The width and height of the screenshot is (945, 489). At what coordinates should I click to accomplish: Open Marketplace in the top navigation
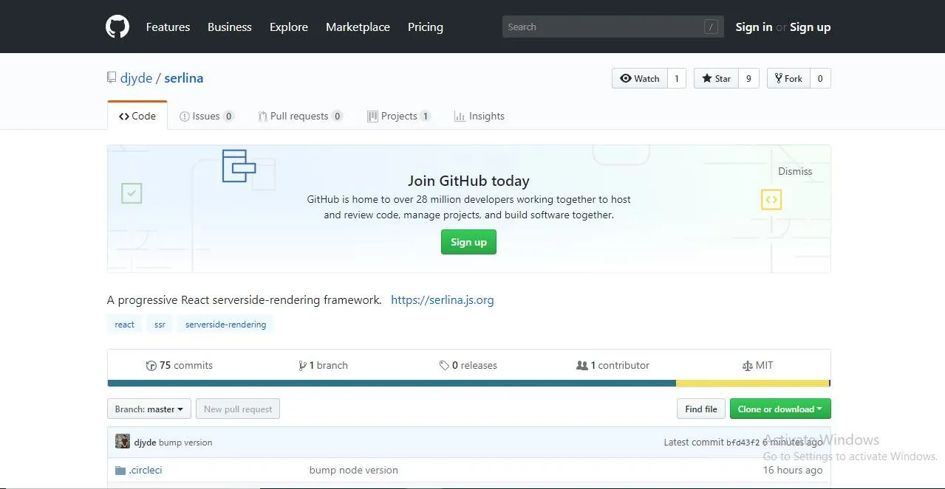click(x=358, y=27)
